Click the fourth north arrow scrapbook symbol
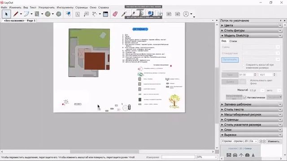The width and height of the screenshot is (287, 161). [247, 155]
